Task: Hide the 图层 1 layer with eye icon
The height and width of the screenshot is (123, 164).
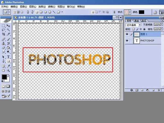Action: (127, 34)
